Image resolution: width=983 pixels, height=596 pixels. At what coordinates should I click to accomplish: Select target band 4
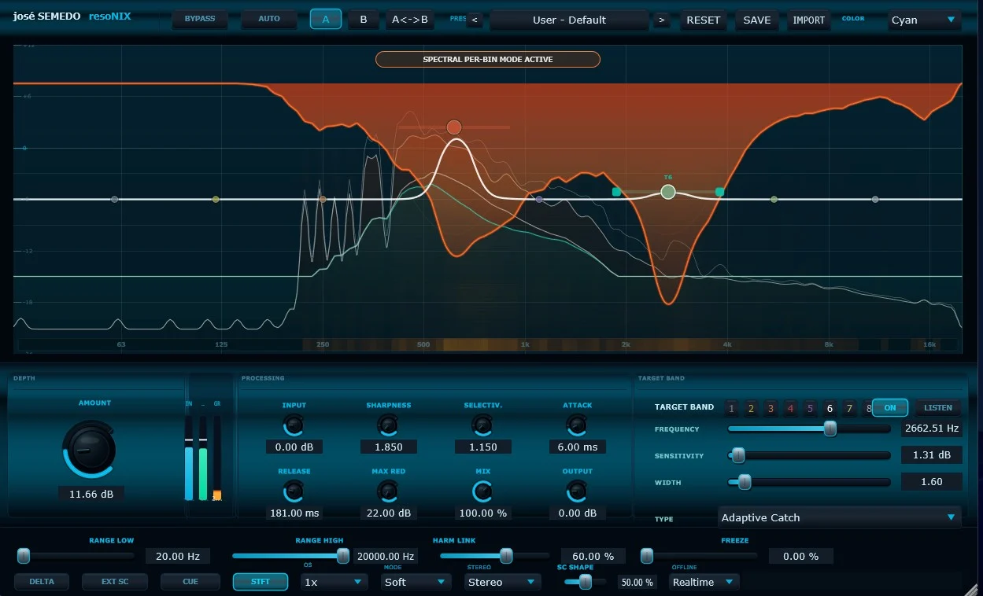tap(791, 408)
